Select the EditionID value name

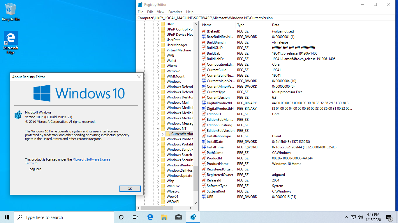coord(214,114)
